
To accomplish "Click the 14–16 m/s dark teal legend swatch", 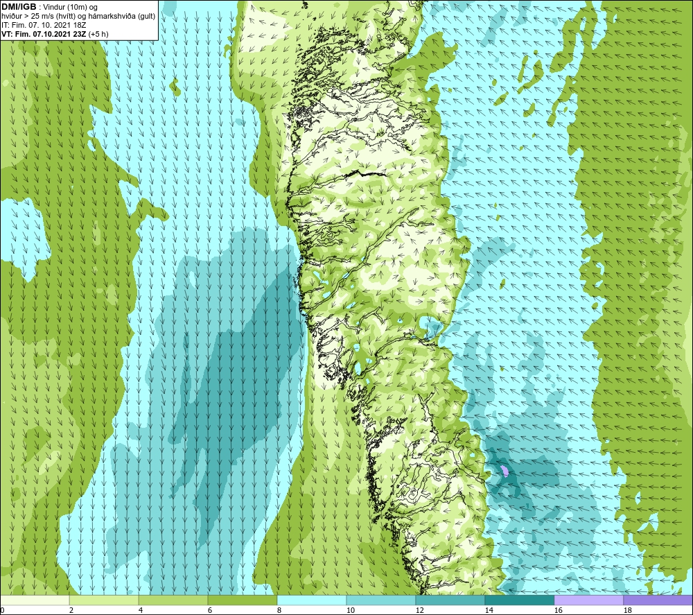I will point(519,600).
